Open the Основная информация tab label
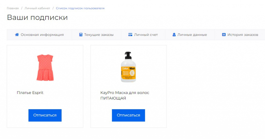This screenshot has height=139, width=265. (x=42, y=35)
